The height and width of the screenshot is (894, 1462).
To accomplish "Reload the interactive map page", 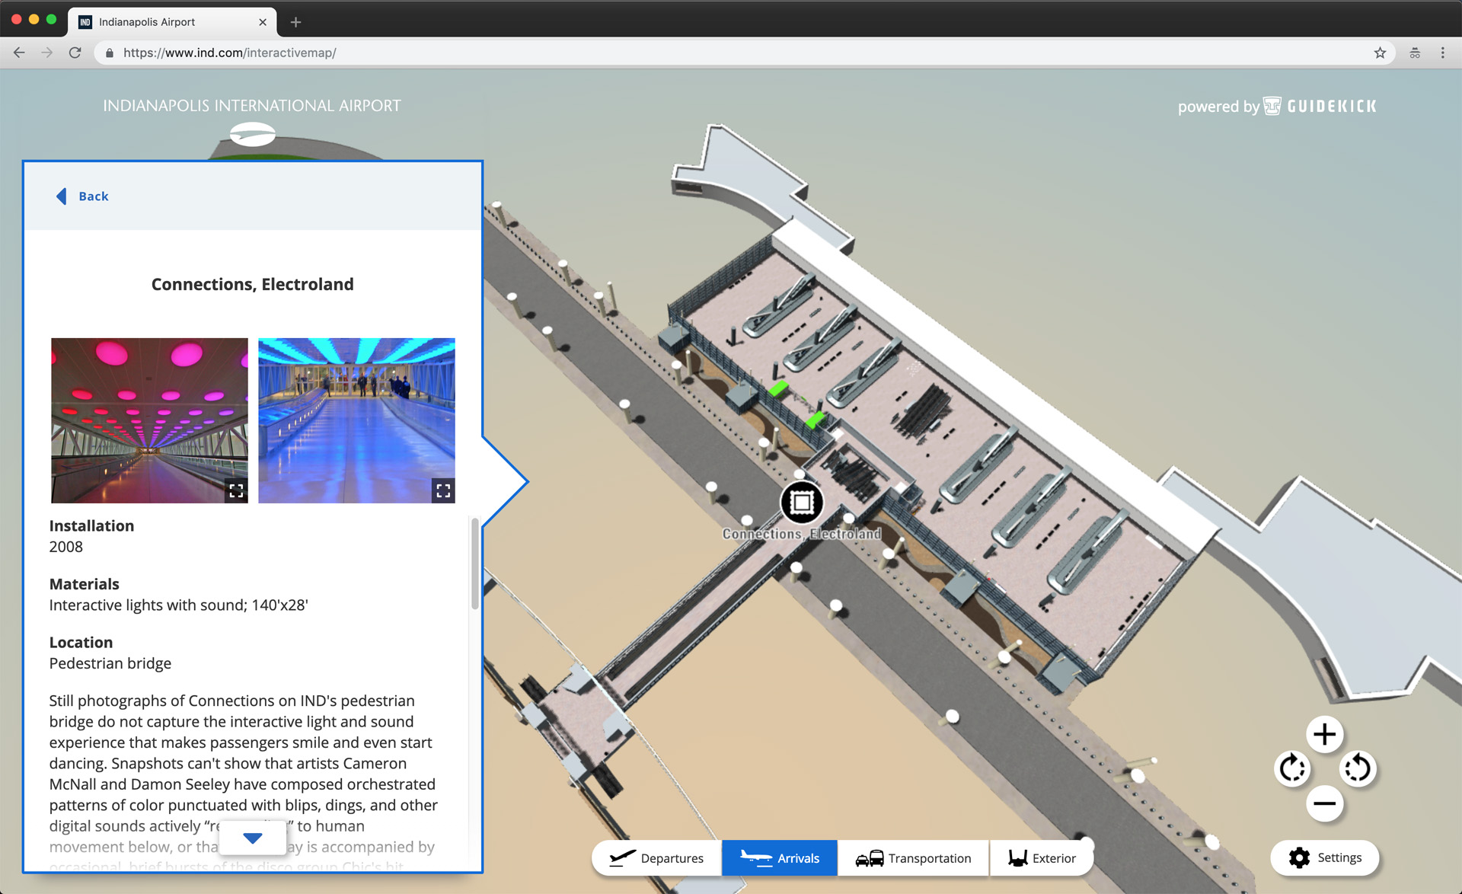I will tap(75, 53).
